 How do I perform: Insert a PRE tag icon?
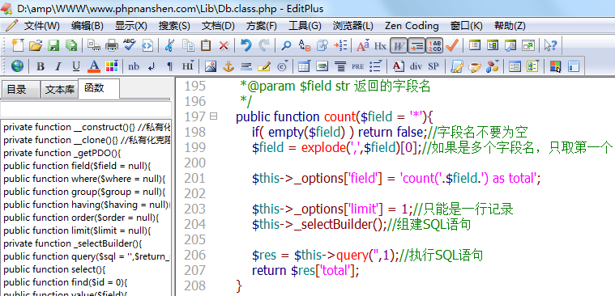[x=357, y=66]
